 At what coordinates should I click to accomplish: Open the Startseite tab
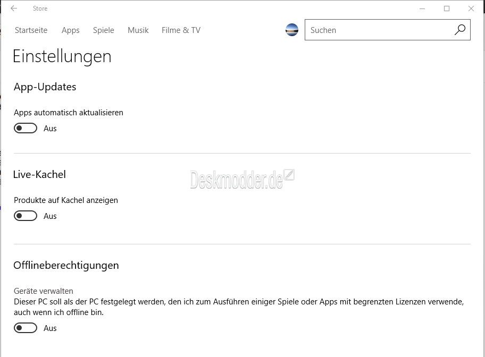tap(31, 30)
